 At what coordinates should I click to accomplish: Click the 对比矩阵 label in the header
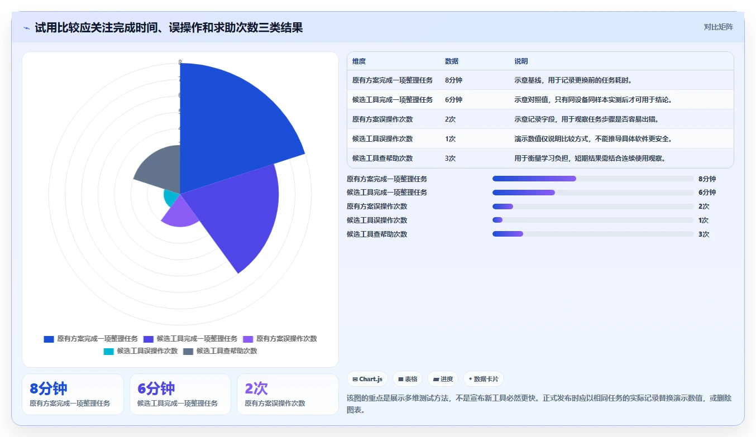point(718,27)
